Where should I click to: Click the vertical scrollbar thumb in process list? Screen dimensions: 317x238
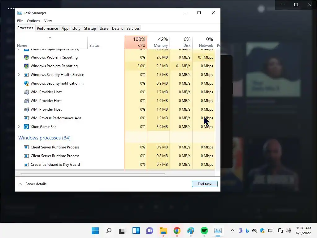[218, 96]
